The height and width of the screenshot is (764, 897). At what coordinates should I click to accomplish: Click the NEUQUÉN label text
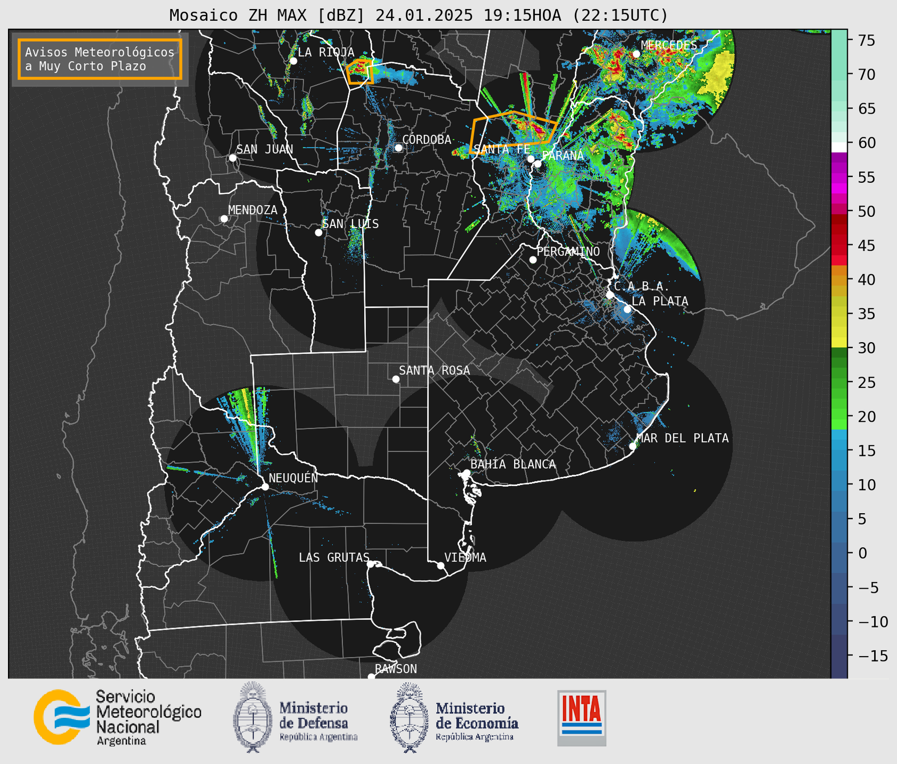coord(293,478)
